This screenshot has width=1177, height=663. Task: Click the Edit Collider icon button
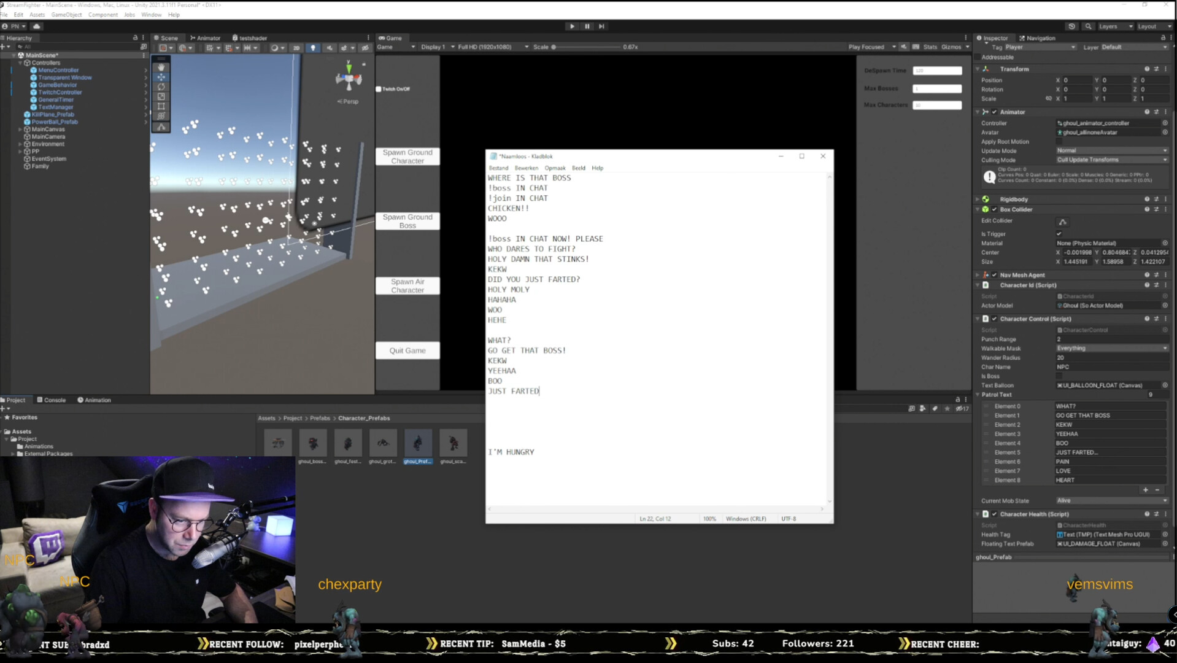(1063, 222)
